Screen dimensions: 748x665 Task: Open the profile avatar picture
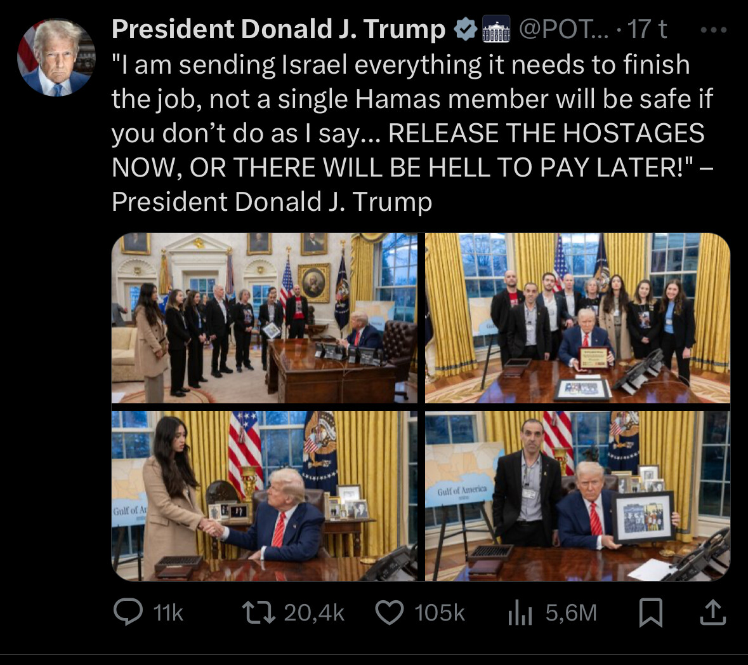(56, 57)
